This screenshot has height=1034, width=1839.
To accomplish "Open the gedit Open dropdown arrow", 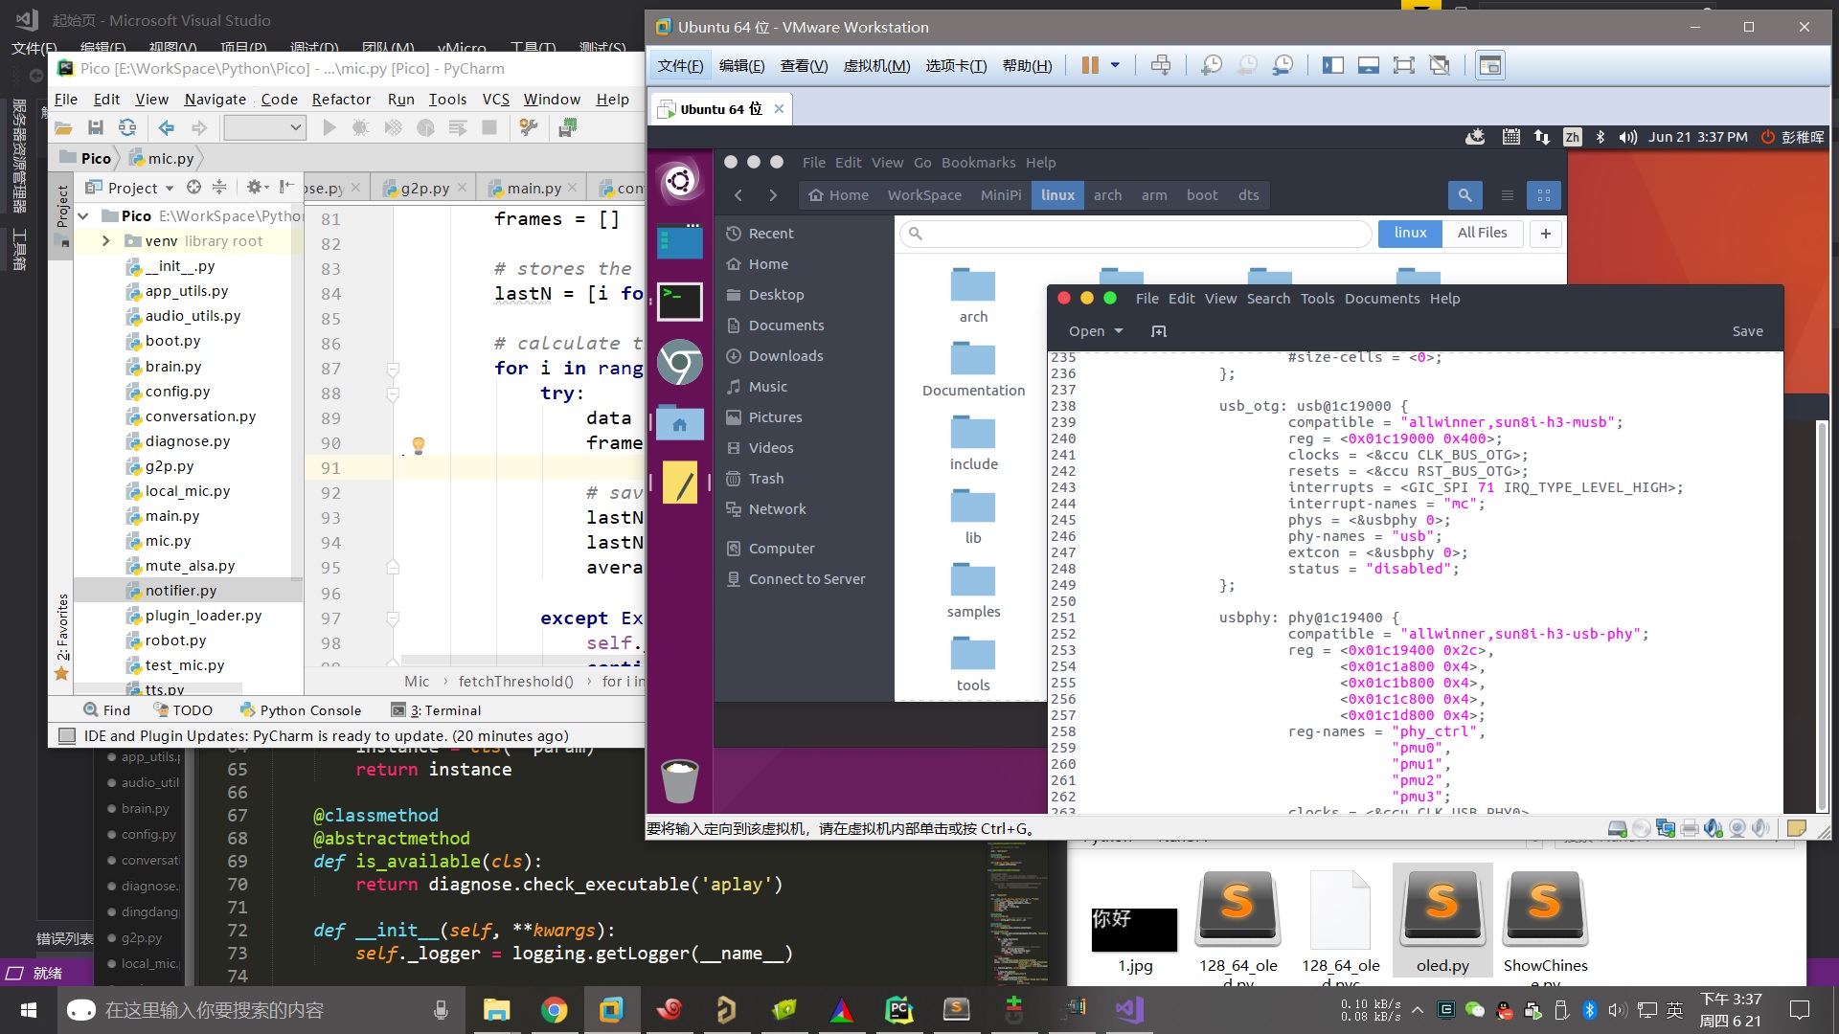I will coord(1119,331).
